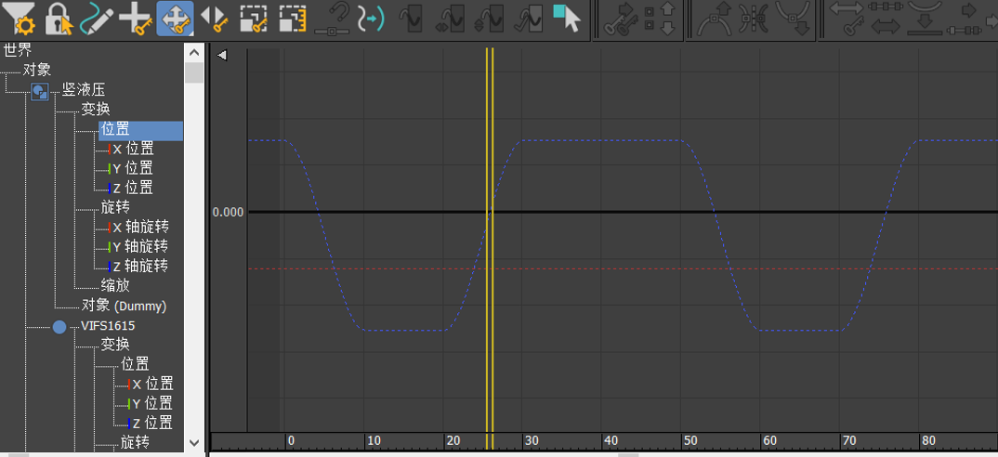Select 对象 (Dummy) in the hierarchy
998x457 pixels.
click(124, 306)
